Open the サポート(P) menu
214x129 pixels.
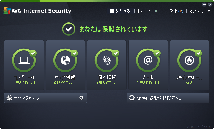click(x=174, y=11)
